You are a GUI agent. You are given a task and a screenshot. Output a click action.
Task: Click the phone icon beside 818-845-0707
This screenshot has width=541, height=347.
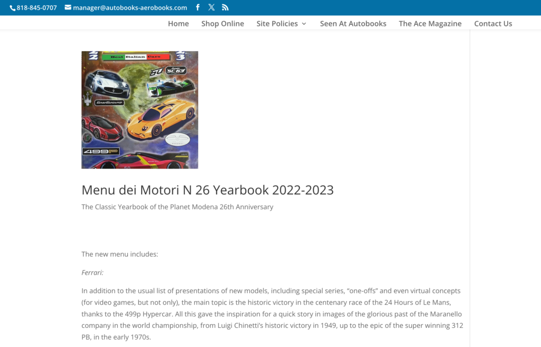pyautogui.click(x=13, y=8)
